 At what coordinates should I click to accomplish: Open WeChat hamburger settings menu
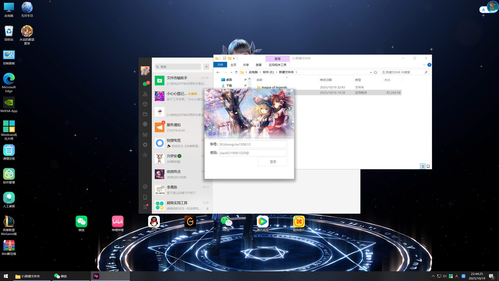click(x=145, y=207)
